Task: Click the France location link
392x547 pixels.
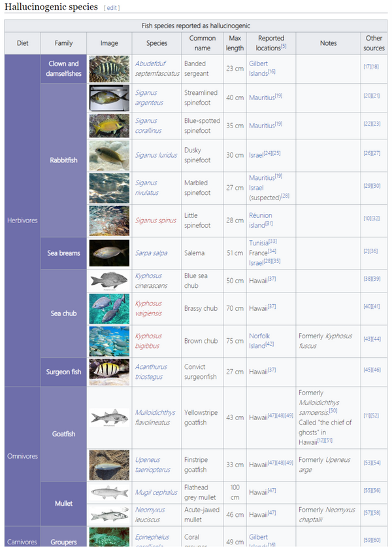Action: pos(258,253)
